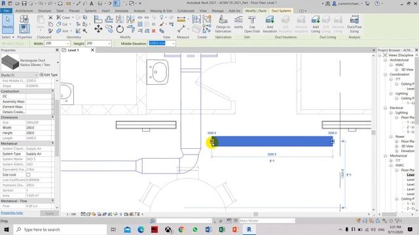Click the Measure Between Two References tool
Image resolution: width=419 pixels, height=235 pixels.
point(181,29)
